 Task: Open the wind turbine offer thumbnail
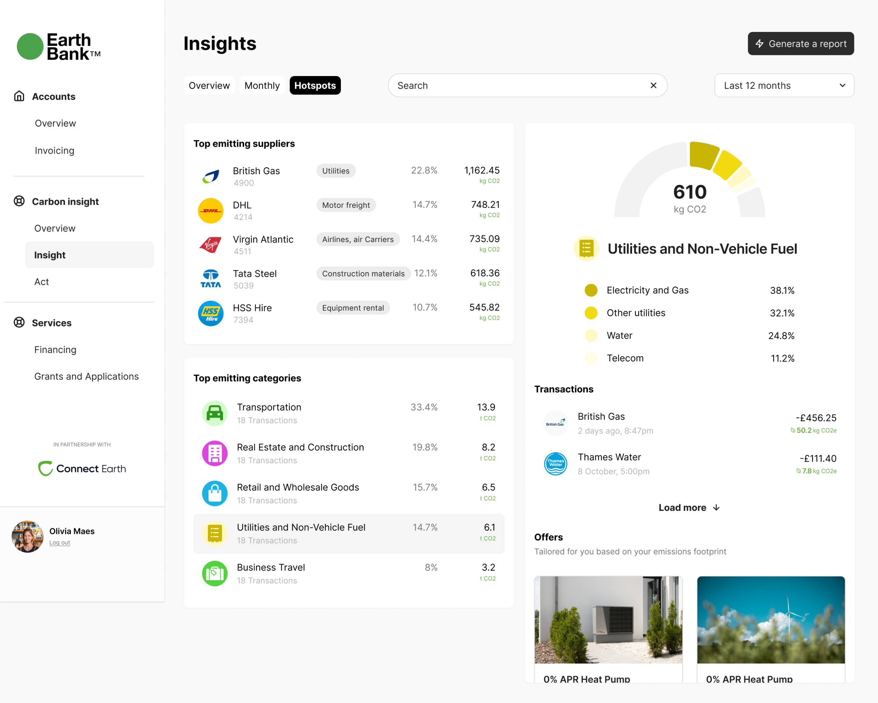[771, 620]
